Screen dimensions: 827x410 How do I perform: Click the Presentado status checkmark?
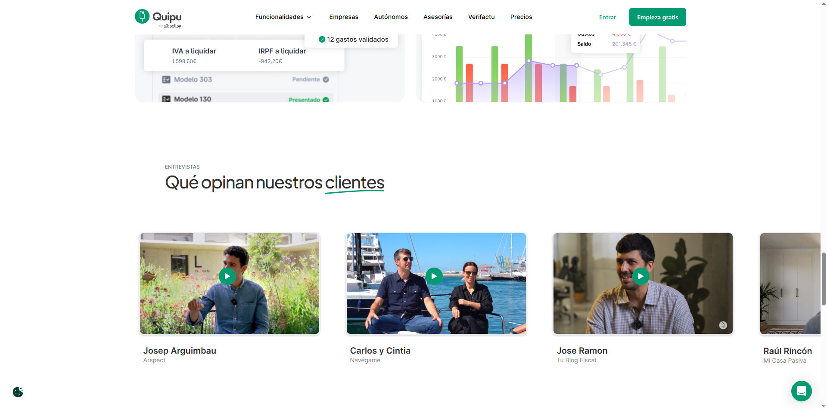click(326, 100)
